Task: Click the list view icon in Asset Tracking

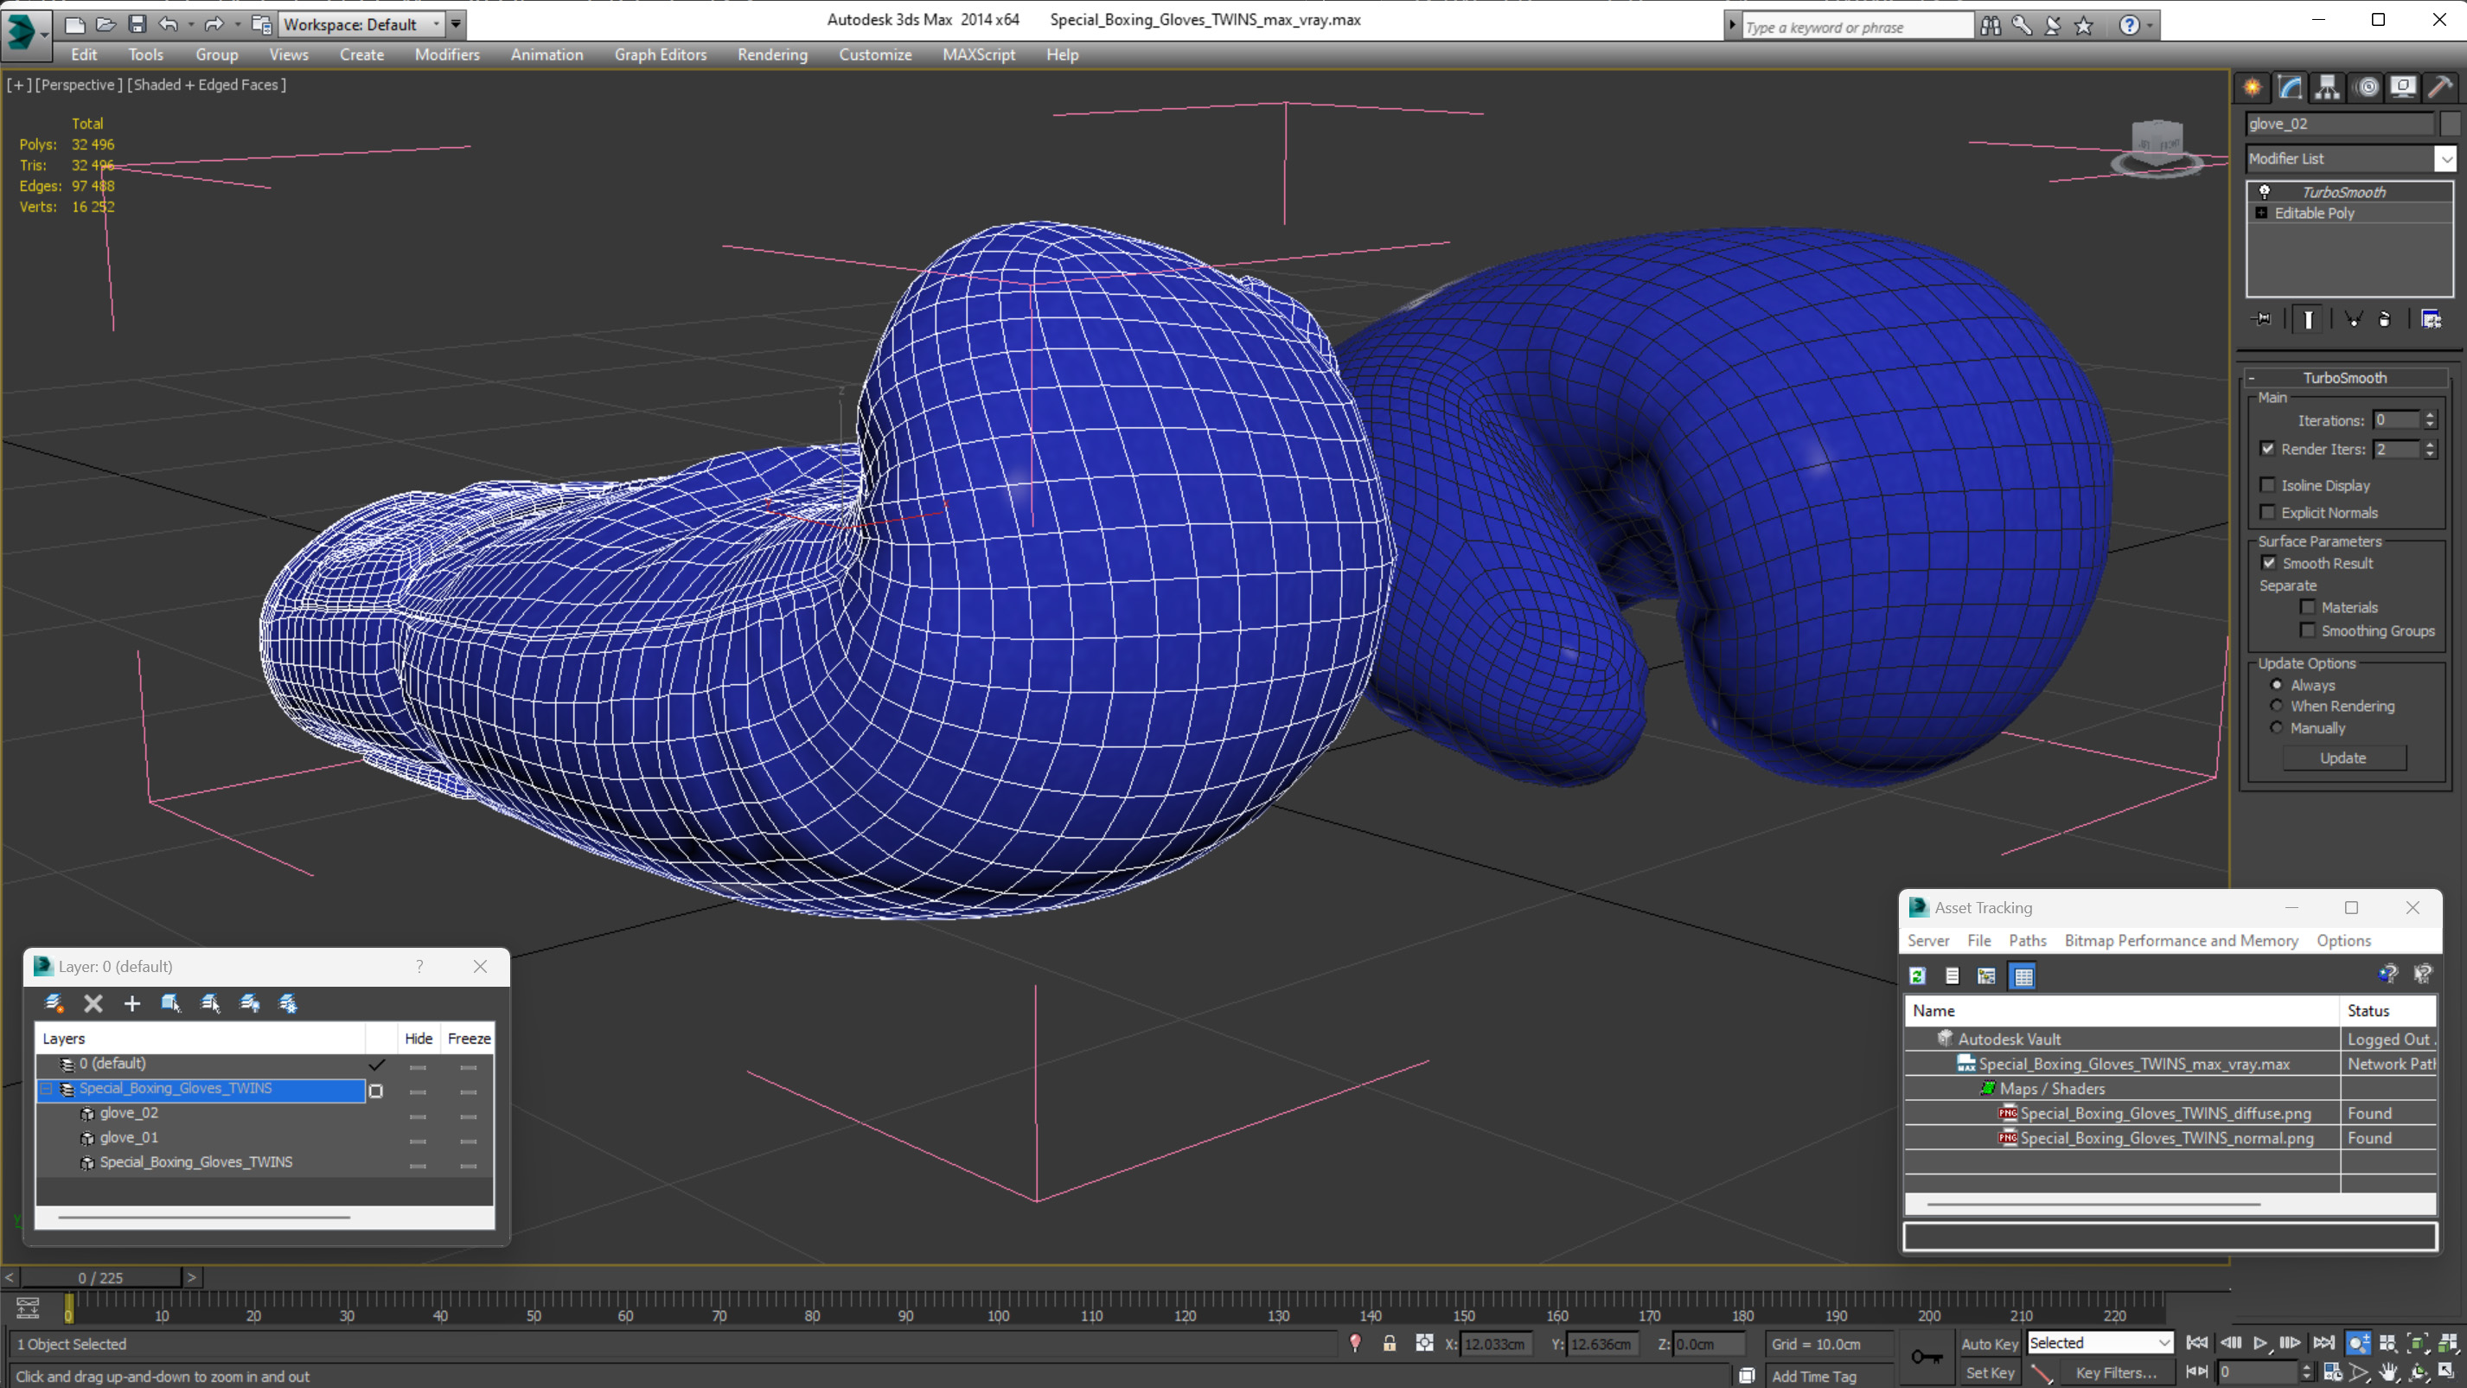Action: pos(1950,975)
